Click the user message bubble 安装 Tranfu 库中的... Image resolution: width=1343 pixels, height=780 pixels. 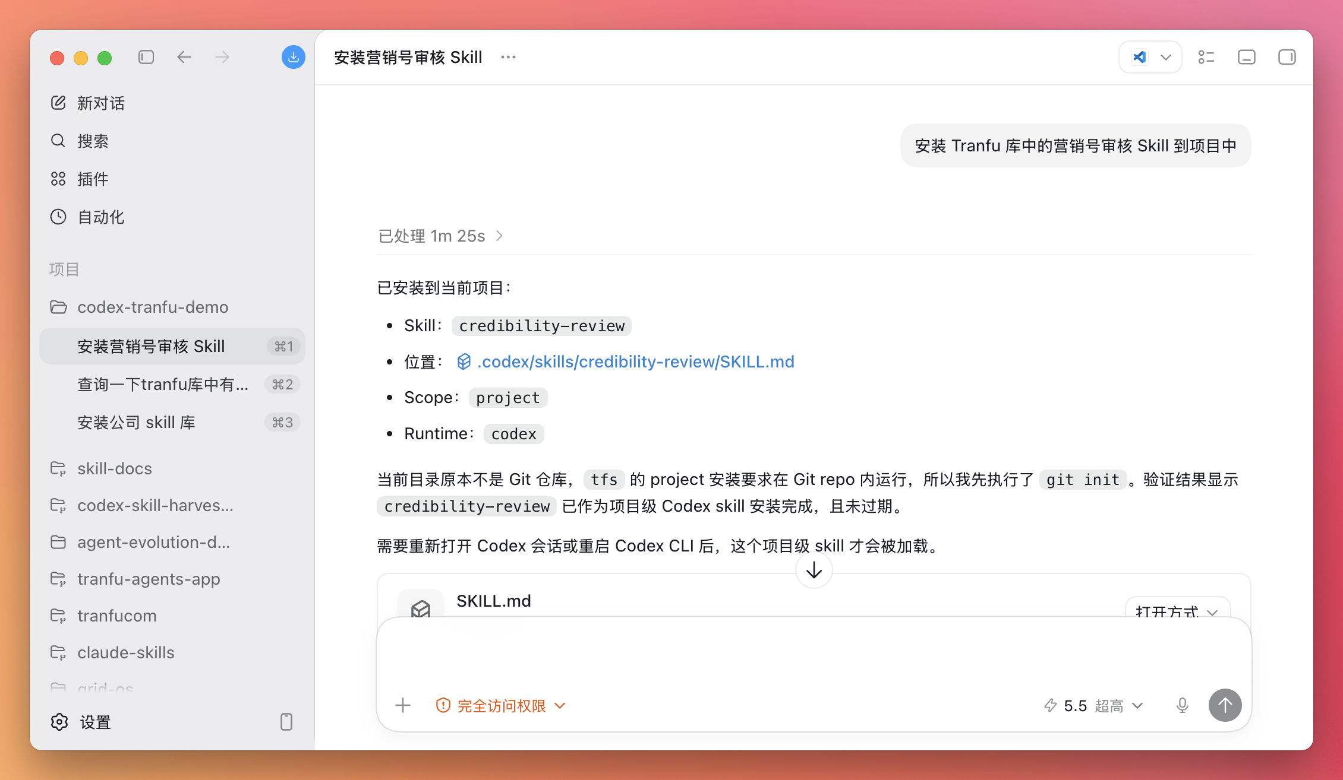point(1076,145)
